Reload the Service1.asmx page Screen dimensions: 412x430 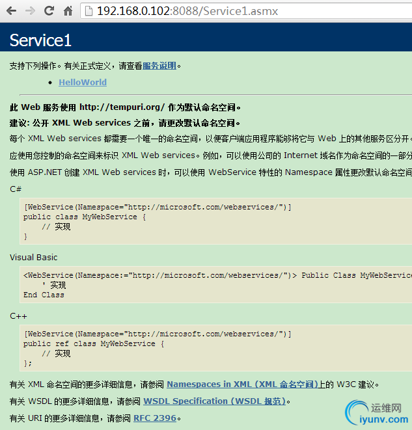[x=49, y=10]
